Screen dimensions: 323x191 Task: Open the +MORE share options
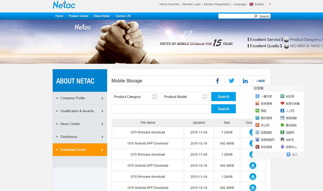point(261,81)
